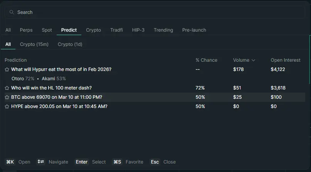The height and width of the screenshot is (172, 311).
Task: Open BTC above 69070 prediction row
Action: [x=57, y=97]
